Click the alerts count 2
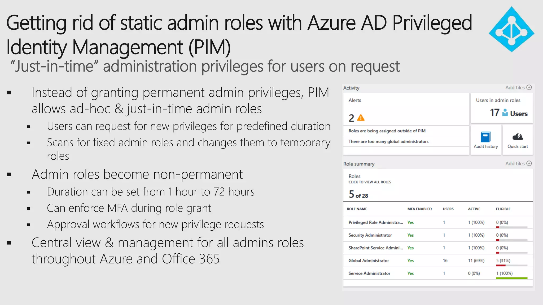The width and height of the screenshot is (543, 305). [x=351, y=118]
